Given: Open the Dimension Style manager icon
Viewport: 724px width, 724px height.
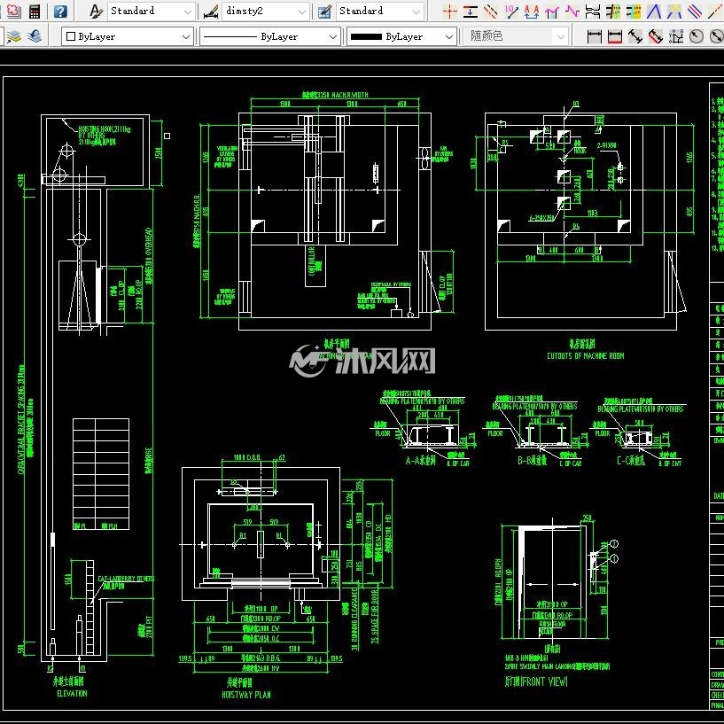Looking at the screenshot, I should (211, 12).
